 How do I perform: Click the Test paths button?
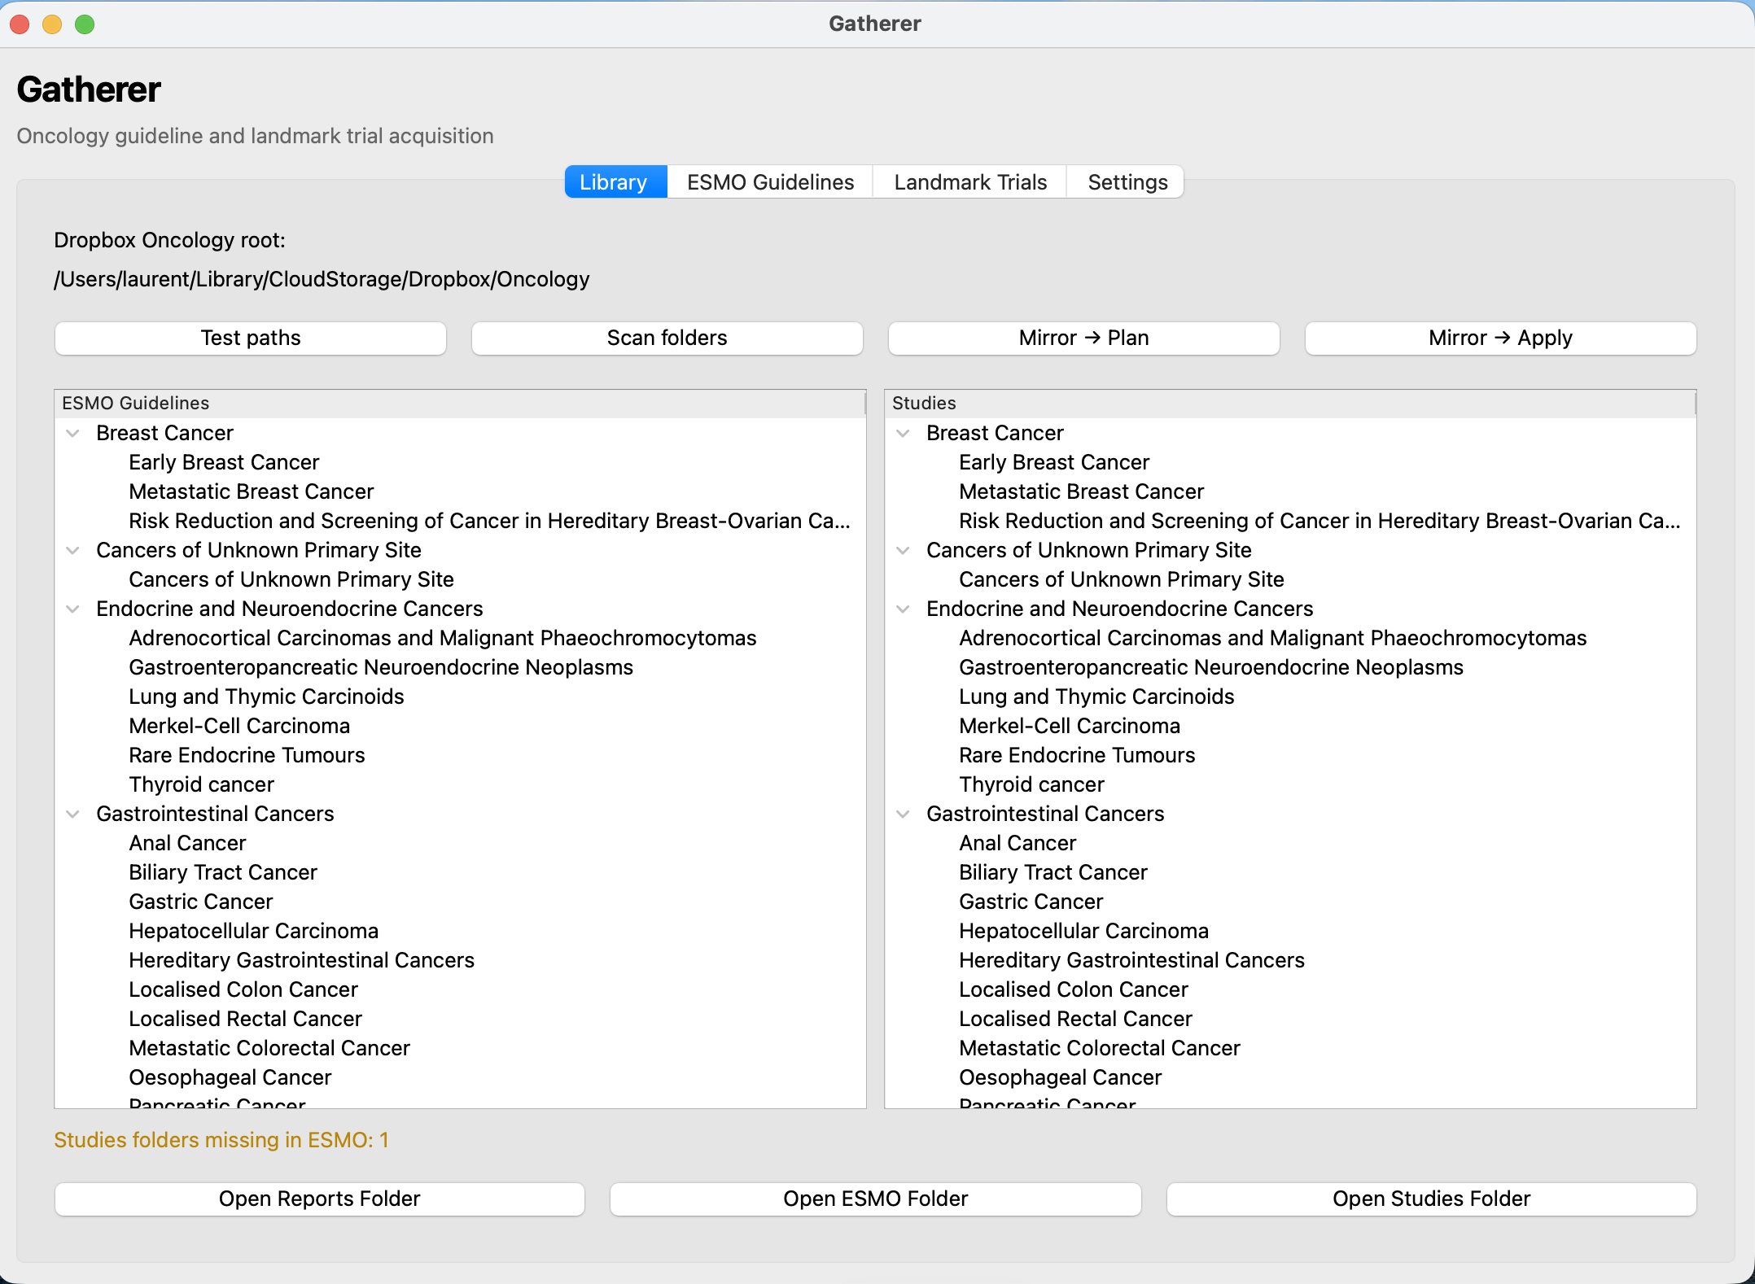(x=251, y=338)
